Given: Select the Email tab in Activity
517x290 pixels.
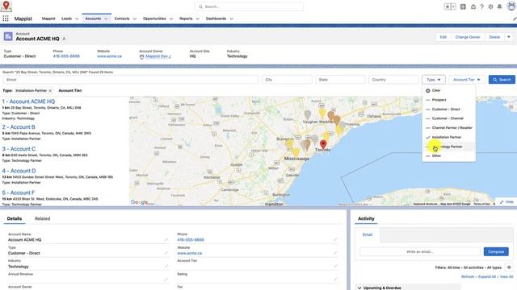Looking at the screenshot, I should coord(368,234).
